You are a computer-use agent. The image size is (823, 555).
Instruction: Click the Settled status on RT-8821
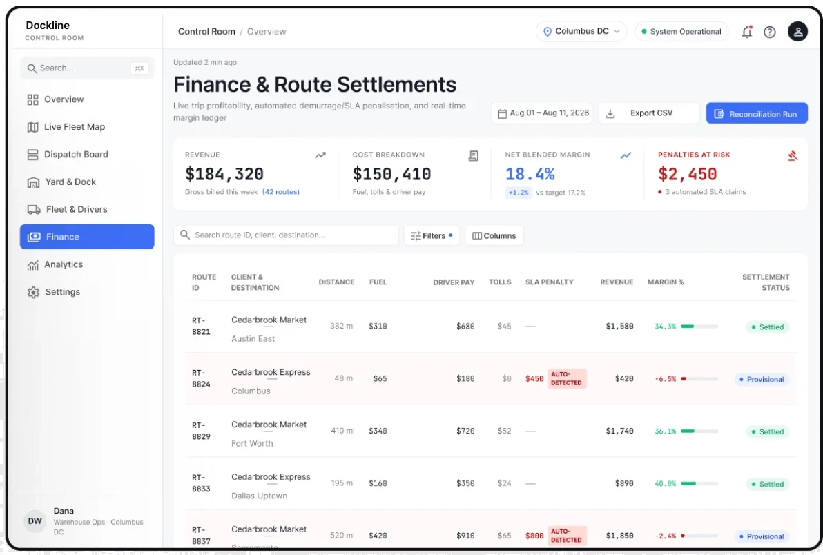(x=767, y=327)
